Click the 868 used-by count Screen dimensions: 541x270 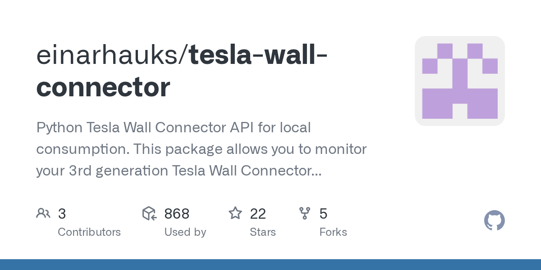click(177, 214)
